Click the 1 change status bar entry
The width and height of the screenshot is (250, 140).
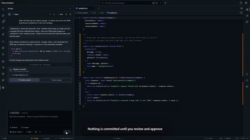tap(35, 138)
